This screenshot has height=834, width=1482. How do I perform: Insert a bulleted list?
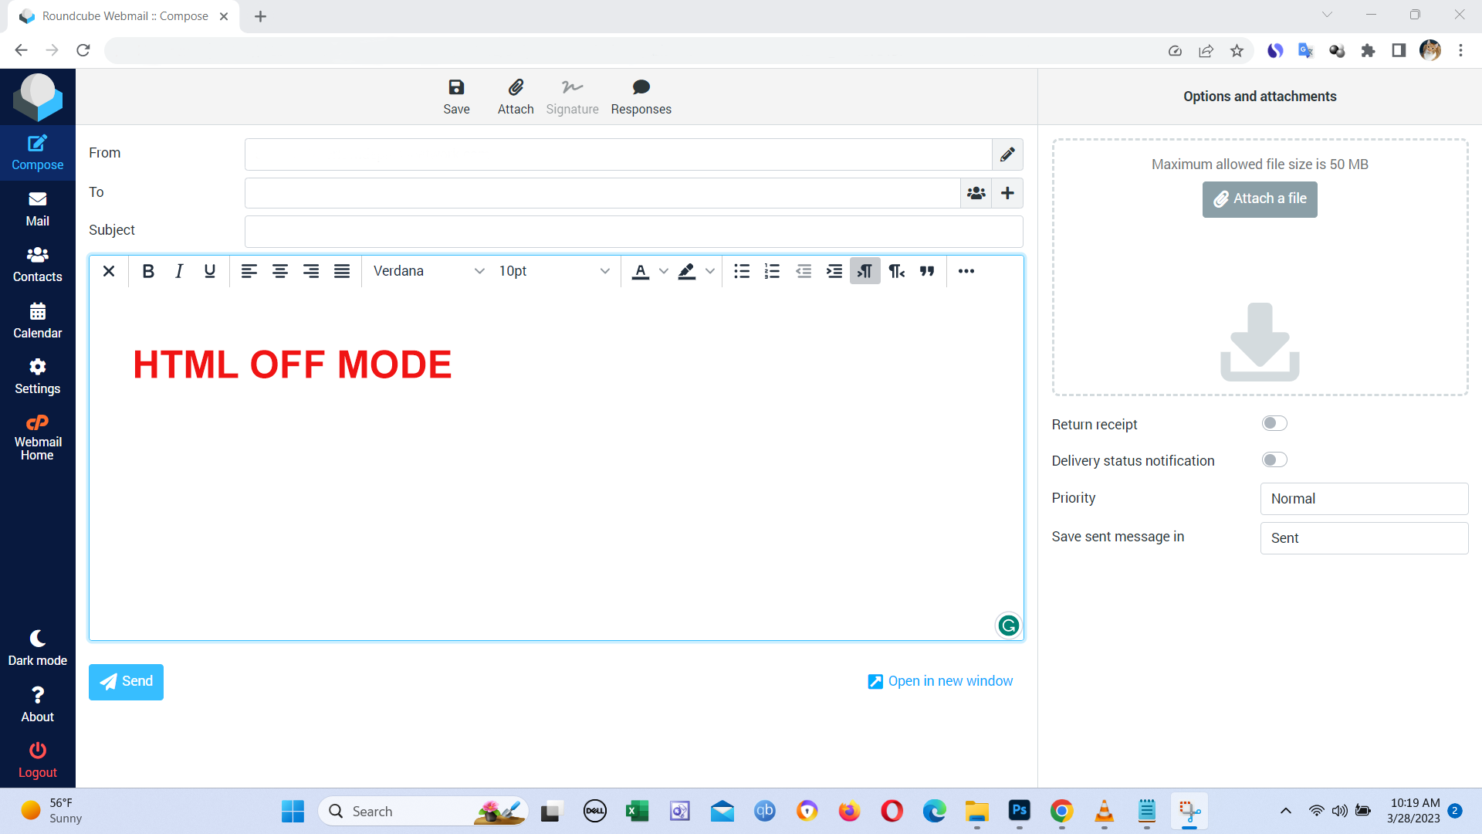point(741,271)
